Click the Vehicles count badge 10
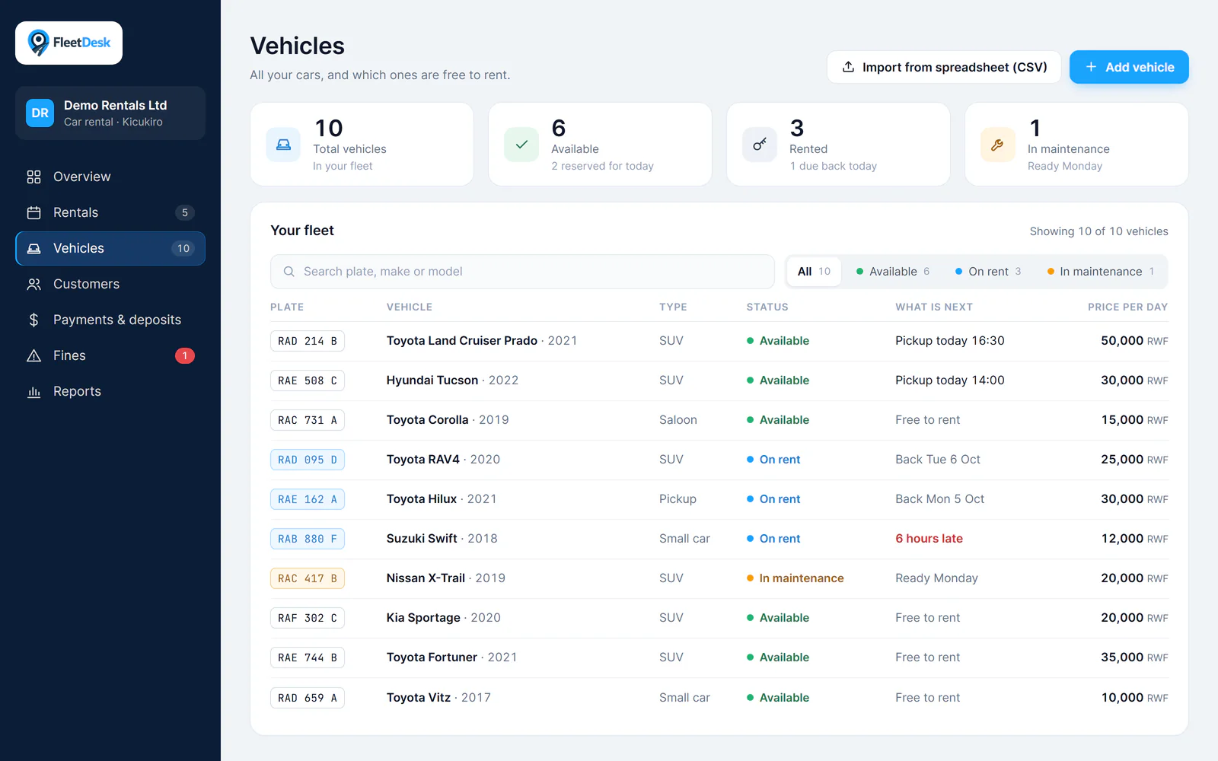 click(x=183, y=248)
